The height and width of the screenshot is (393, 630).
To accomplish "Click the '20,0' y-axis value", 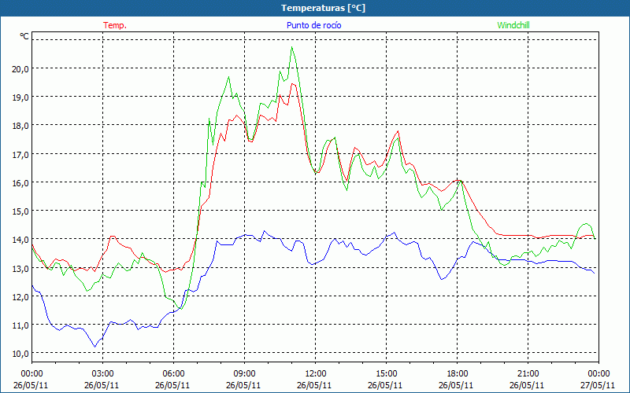I will (x=20, y=68).
